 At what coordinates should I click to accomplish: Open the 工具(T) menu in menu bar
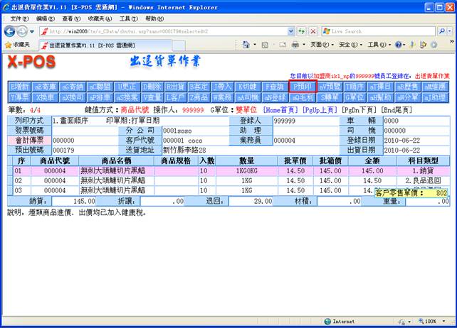[x=128, y=18]
